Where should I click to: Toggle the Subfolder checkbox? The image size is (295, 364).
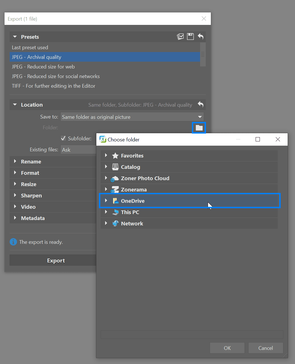pos(63,138)
